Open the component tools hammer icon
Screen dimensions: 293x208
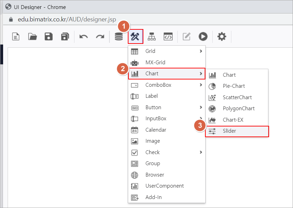[135, 36]
